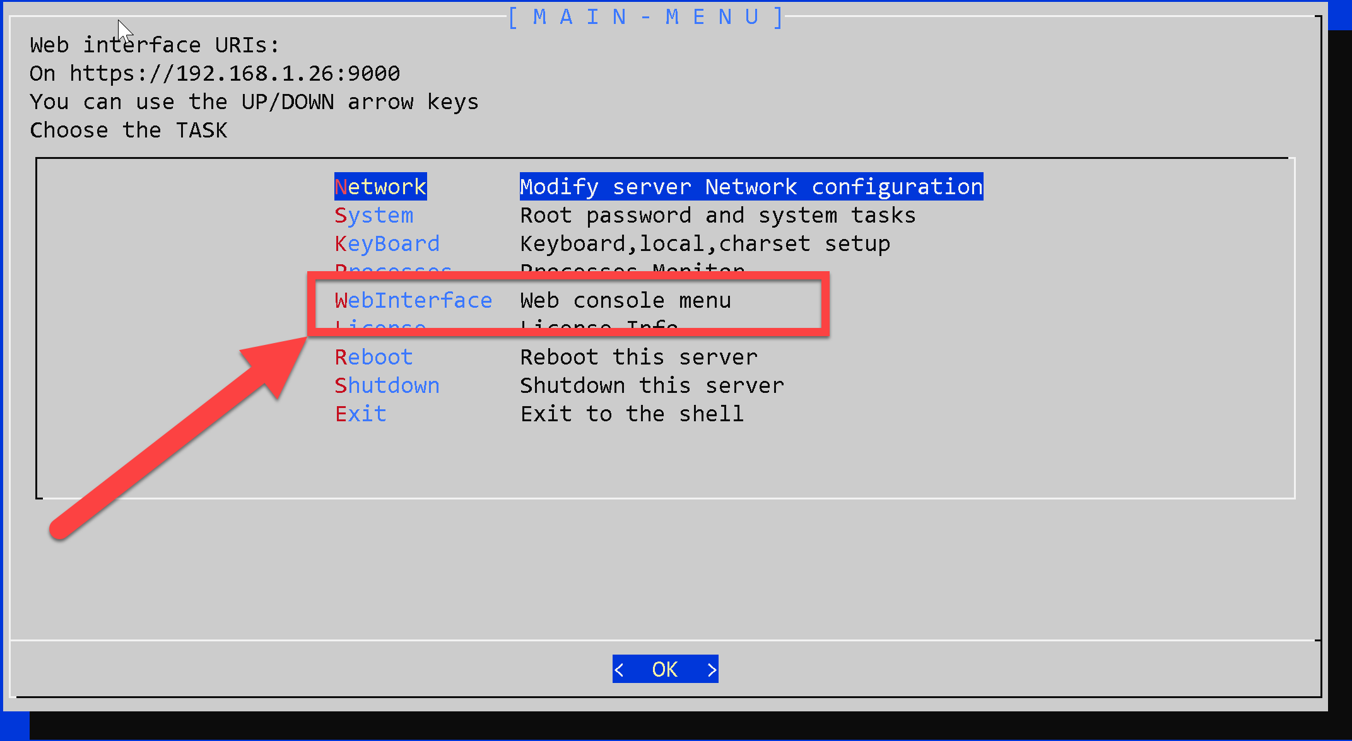
Task: Select the Network menu entry
Action: (x=380, y=187)
